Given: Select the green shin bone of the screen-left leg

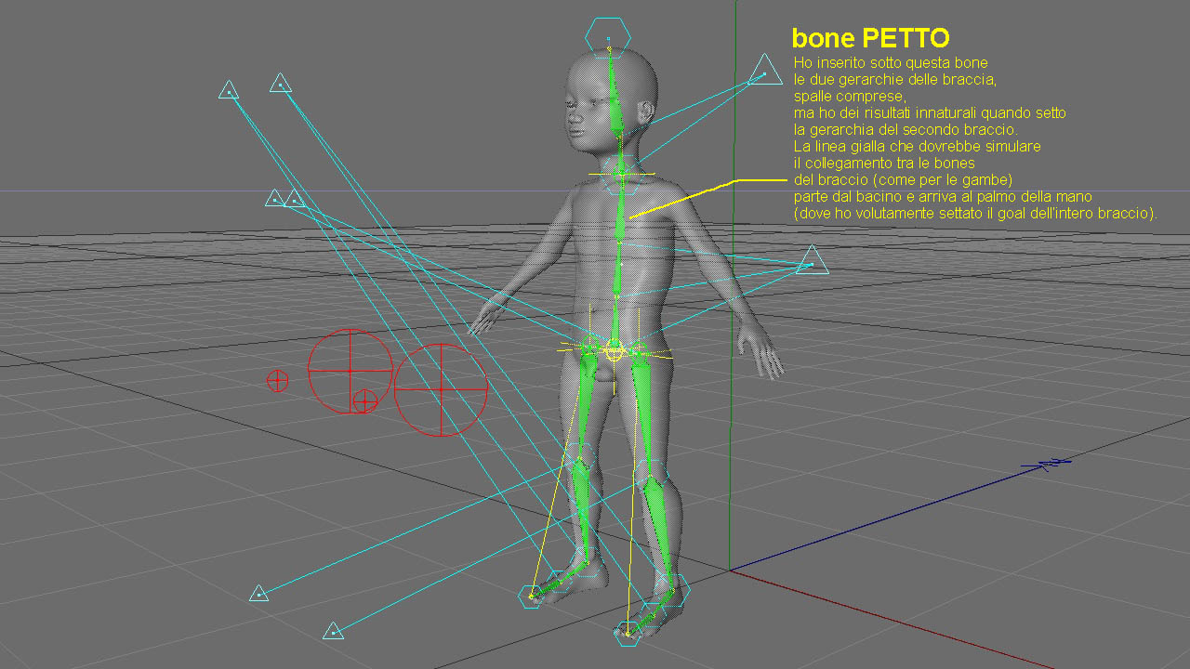Looking at the screenshot, I should pyautogui.click(x=580, y=509).
